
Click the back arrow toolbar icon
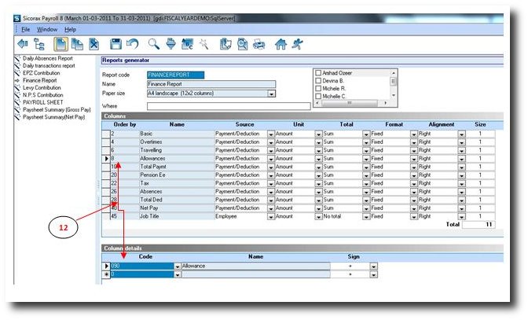pyautogui.click(x=23, y=44)
